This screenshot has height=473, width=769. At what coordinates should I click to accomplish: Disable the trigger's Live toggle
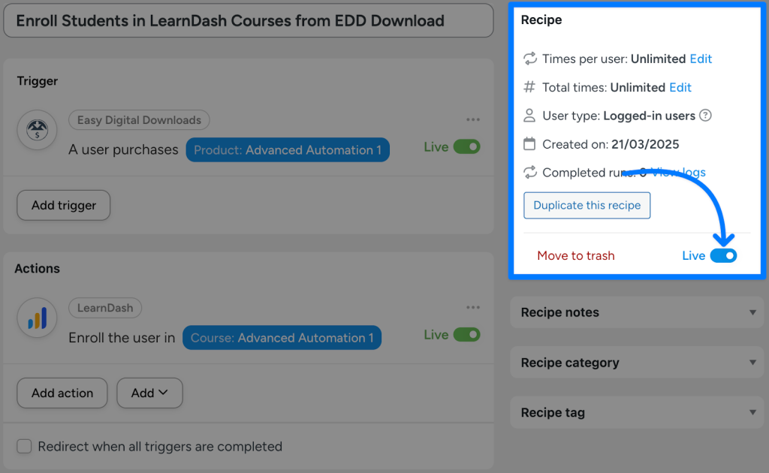point(467,147)
